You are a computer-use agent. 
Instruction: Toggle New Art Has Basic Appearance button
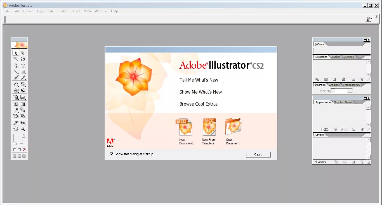pos(326,129)
